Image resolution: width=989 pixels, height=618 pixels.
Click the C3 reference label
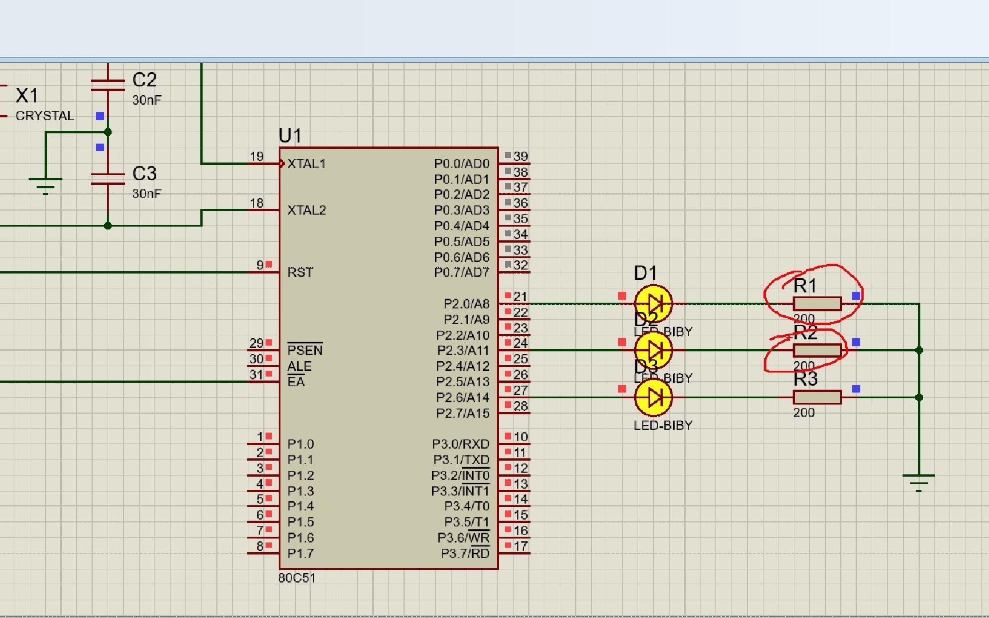(x=144, y=173)
